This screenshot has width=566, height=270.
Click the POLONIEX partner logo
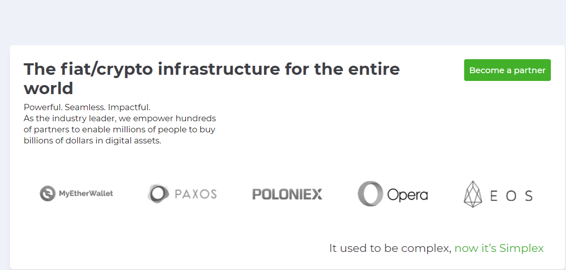pyautogui.click(x=287, y=194)
